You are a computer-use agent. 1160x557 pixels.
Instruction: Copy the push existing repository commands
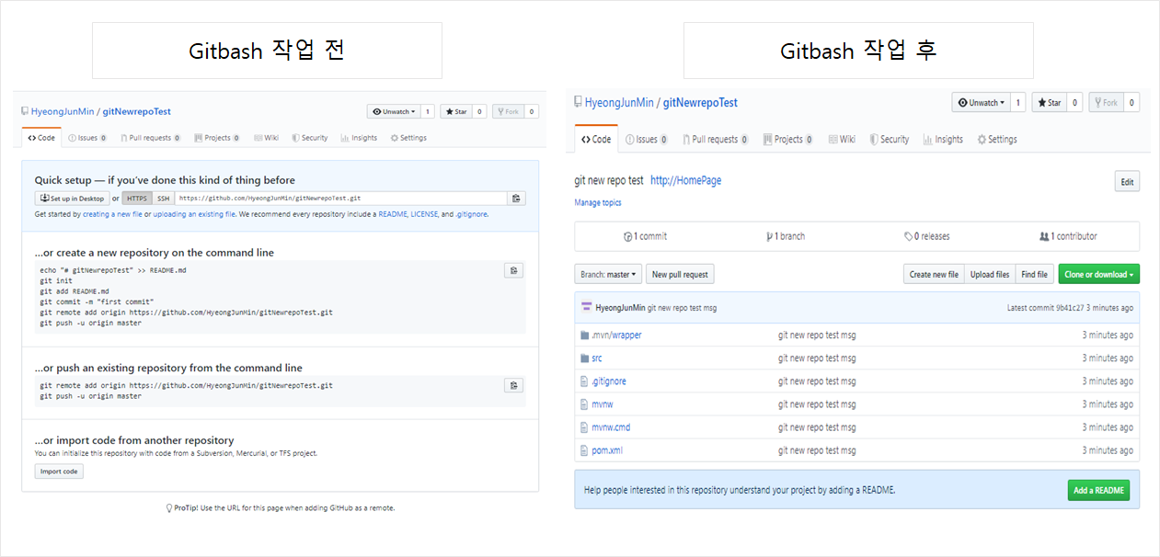515,385
